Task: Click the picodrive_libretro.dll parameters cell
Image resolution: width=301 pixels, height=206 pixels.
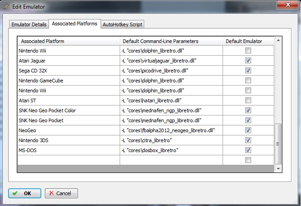Action: coord(171,71)
